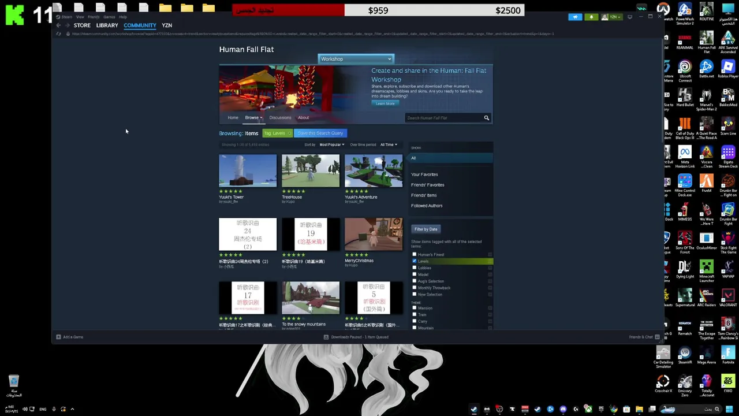Open the LIBRARY tab in Steam
This screenshot has height=416, width=739.
point(107,25)
